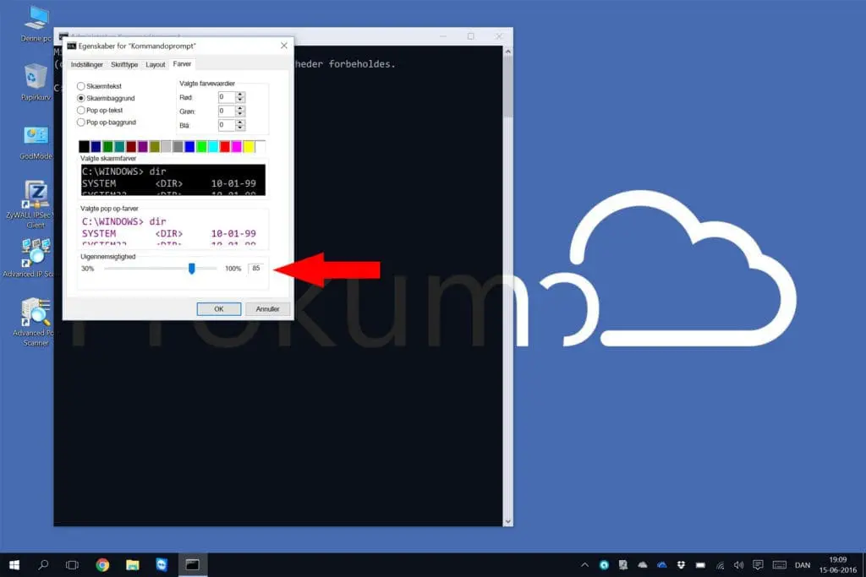866x577 pixels.
Task: Open the Papirkurv recycle bin icon
Action: click(36, 77)
